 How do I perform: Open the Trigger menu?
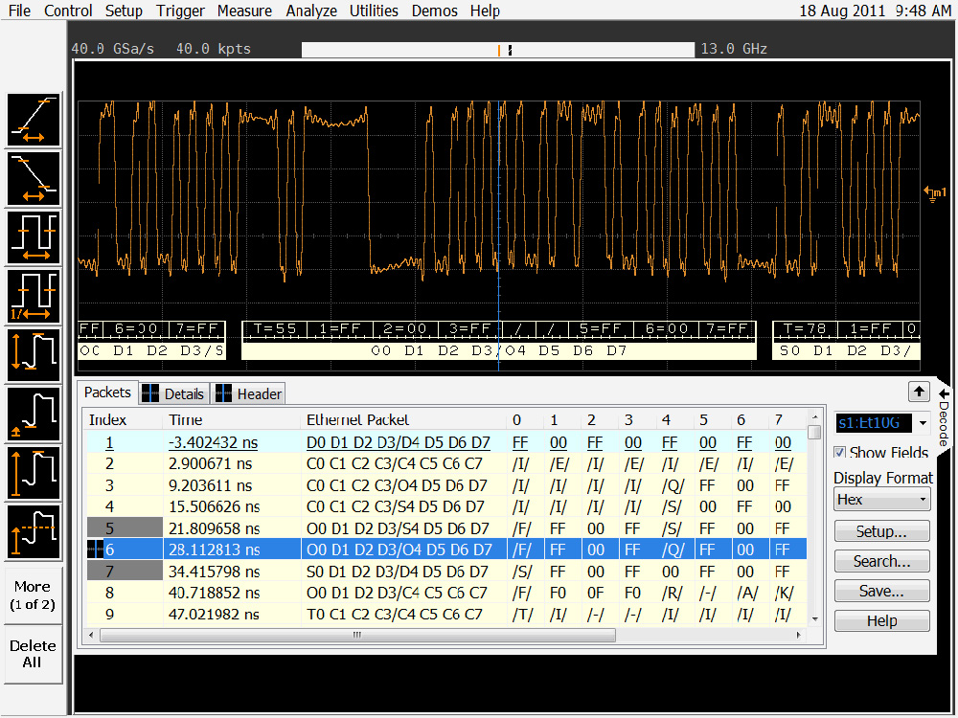click(x=180, y=11)
